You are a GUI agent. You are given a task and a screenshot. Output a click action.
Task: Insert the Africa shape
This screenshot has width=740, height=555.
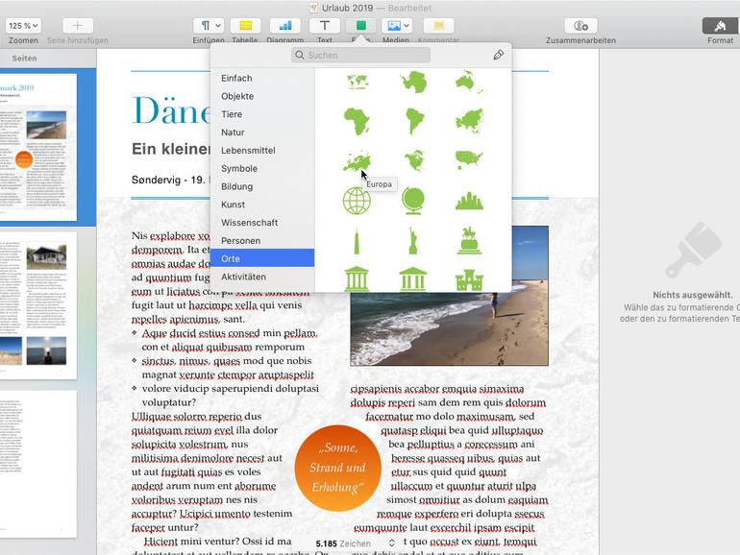[357, 121]
